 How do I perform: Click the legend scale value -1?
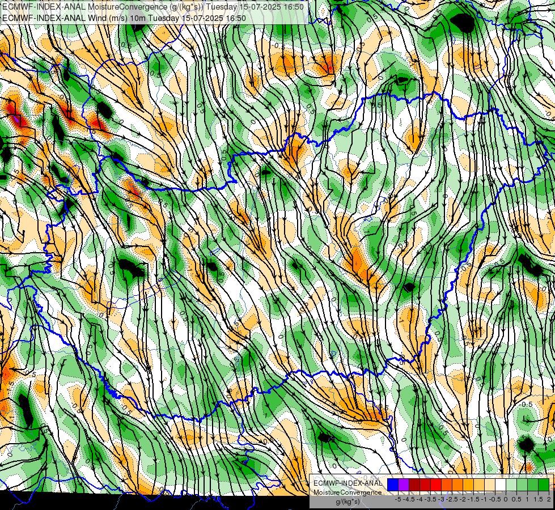click(484, 499)
